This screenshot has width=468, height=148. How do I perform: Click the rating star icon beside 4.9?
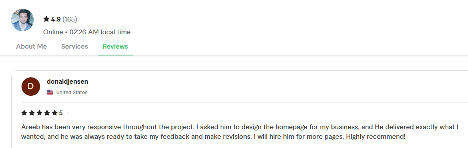(46, 19)
